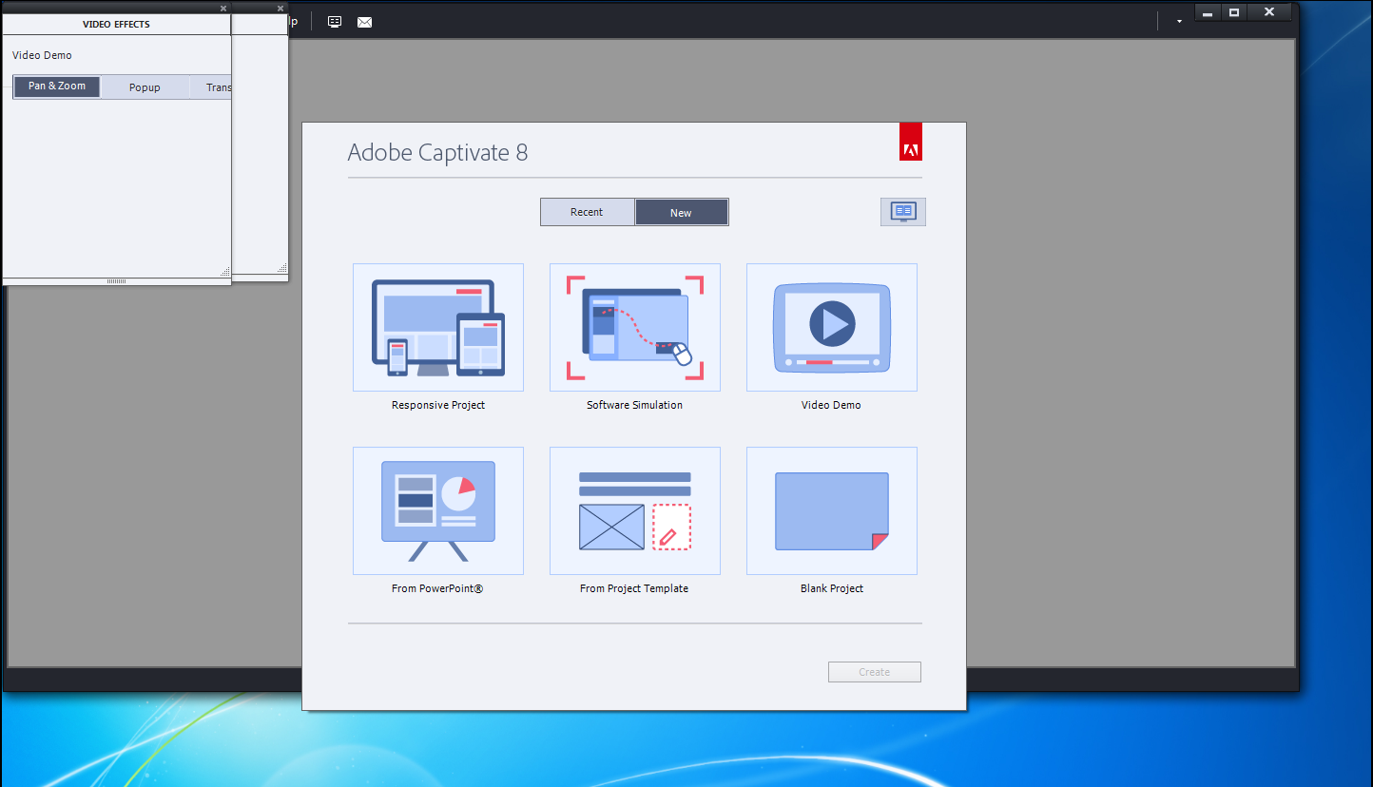Switch to the Popup effects tab
Screen dimensions: 1373x787
pyautogui.click(x=144, y=86)
